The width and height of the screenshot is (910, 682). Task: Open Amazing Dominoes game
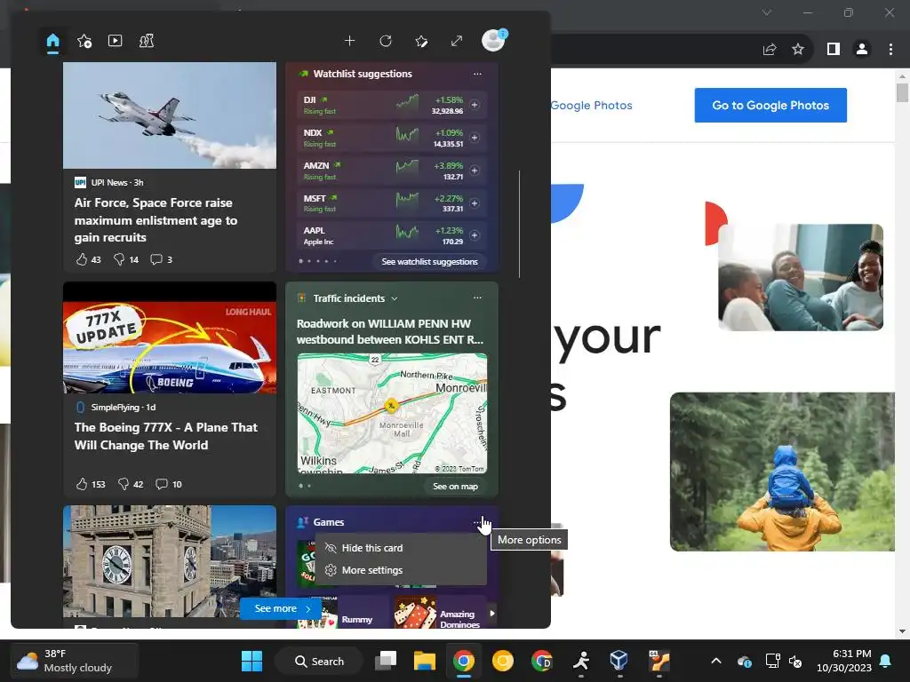click(x=439, y=614)
